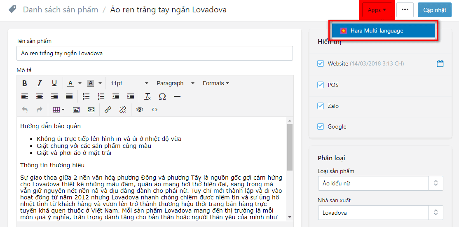Viewport: 459px width, 227px height.
Task: Open the Loại sản phẩm dropdown
Action: 380,183
